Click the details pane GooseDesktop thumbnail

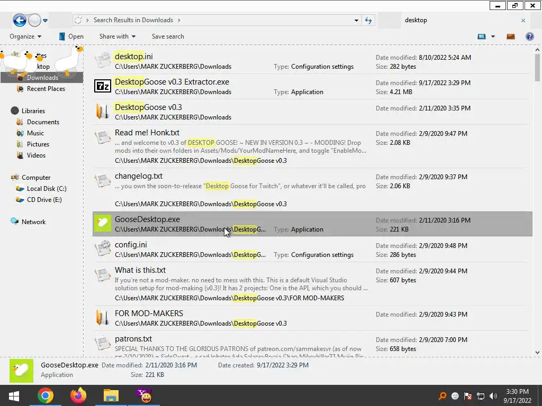(x=21, y=371)
